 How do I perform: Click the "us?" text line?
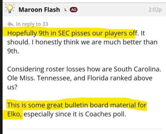(12, 87)
